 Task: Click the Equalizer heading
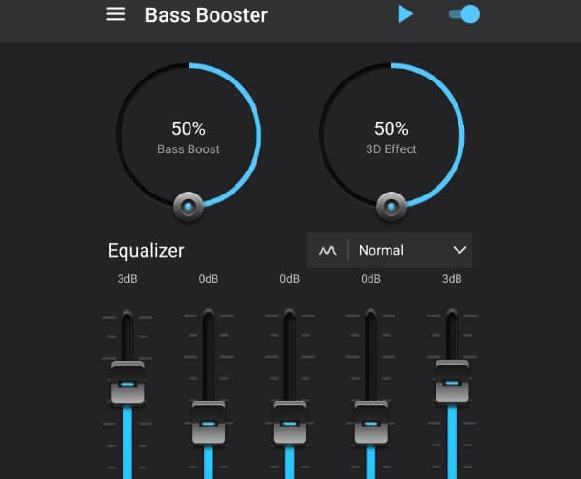tap(146, 251)
